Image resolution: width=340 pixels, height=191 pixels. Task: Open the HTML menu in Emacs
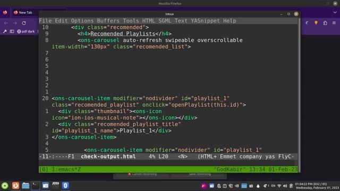[149, 21]
